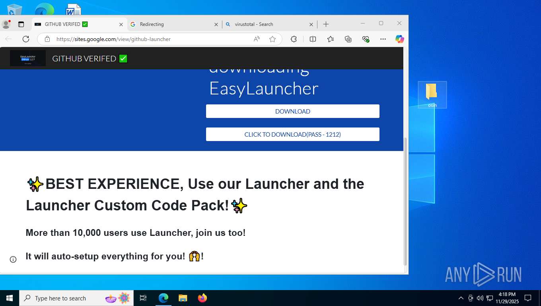Click the browser Back arrow
This screenshot has width=541, height=306.
pyautogui.click(x=8, y=39)
